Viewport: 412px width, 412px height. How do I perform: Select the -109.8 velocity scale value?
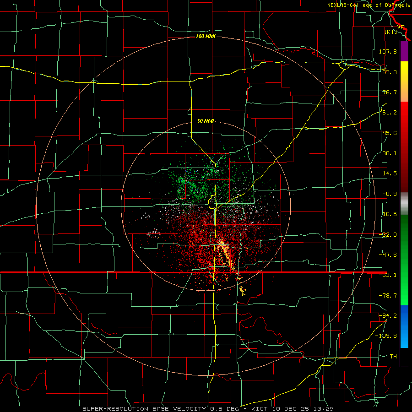(x=386, y=336)
